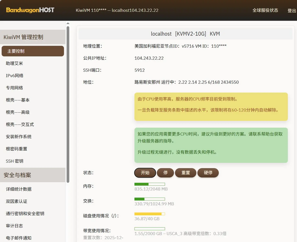
Task: Click the 磁盘使用情况 yellow usage bar
Action: point(149,214)
